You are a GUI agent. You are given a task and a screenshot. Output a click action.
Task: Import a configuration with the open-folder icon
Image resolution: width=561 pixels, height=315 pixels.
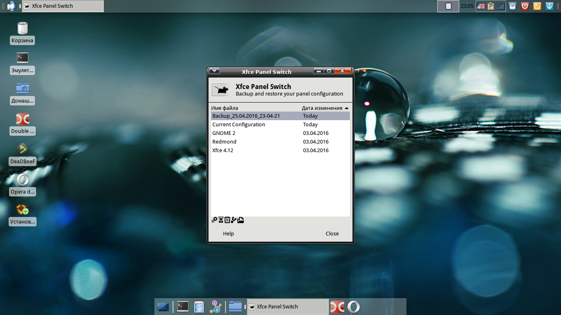241,220
